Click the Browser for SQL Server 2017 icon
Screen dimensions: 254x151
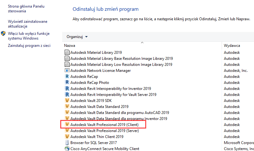coord(67,143)
